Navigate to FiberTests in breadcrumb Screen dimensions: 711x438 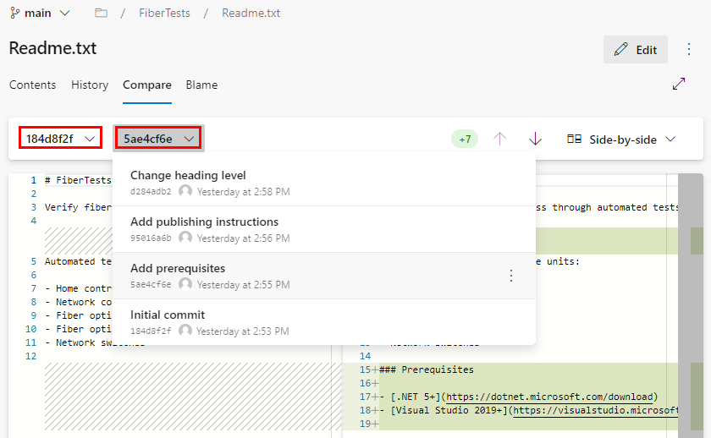tap(164, 14)
